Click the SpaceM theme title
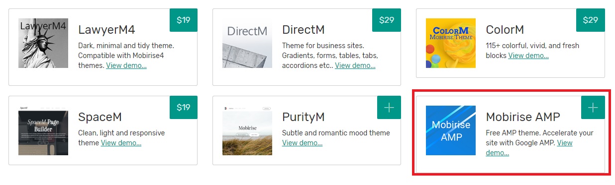The image size is (615, 185). [x=100, y=117]
